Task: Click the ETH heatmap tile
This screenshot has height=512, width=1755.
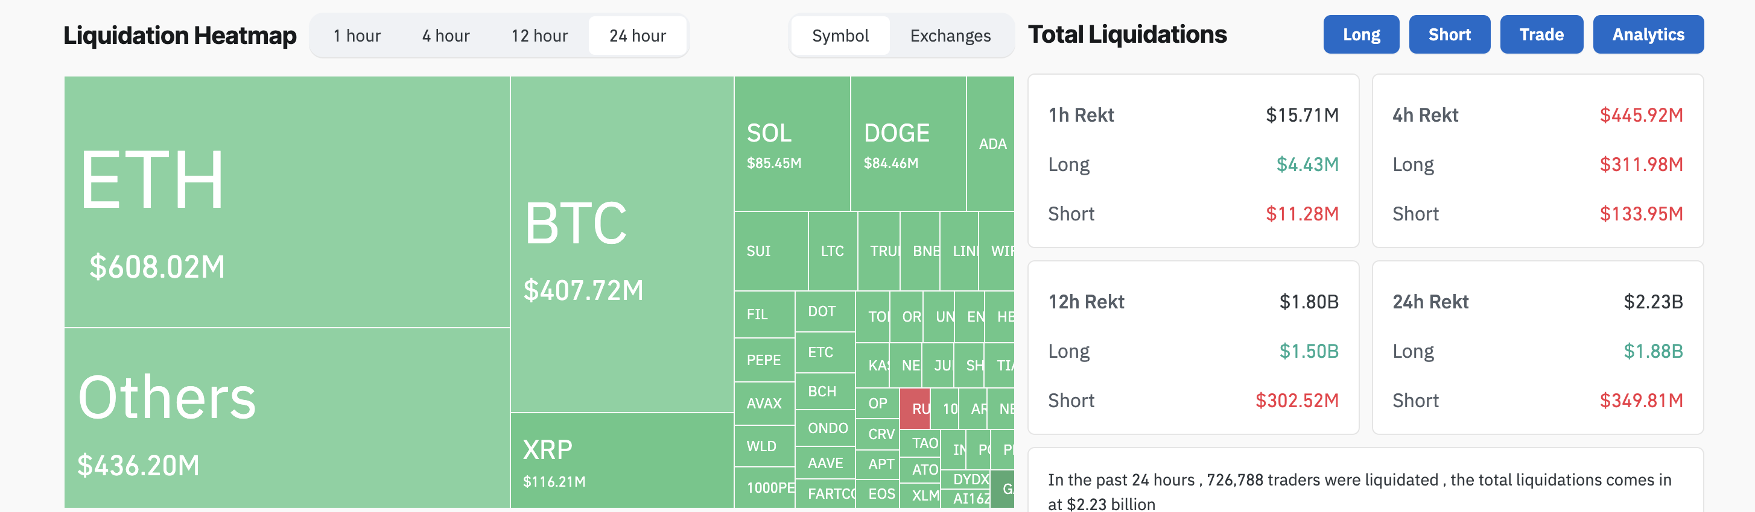Action: click(x=286, y=201)
